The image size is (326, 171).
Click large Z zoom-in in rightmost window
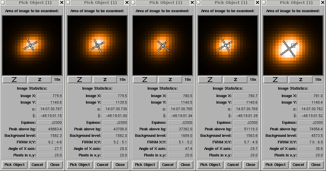[276, 80]
